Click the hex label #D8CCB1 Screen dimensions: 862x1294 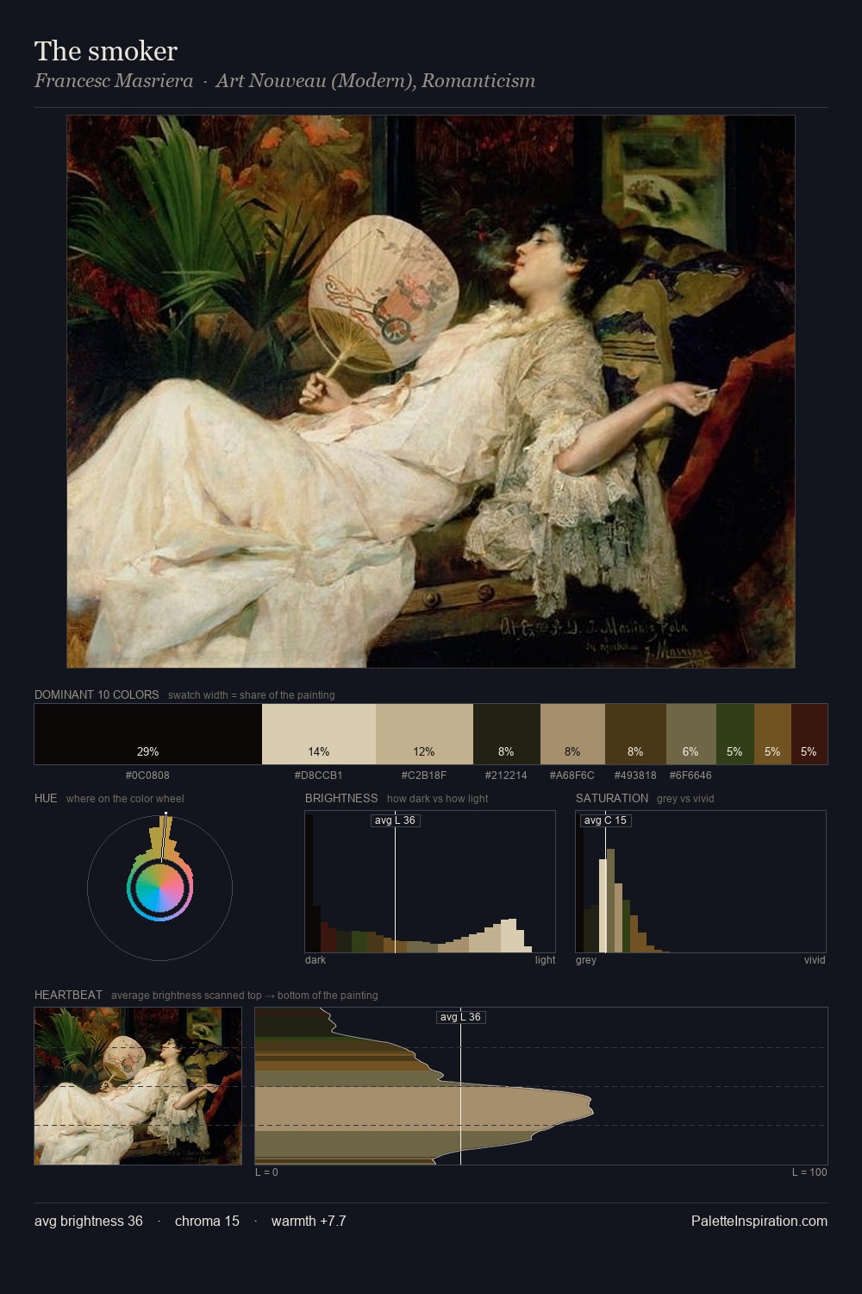click(319, 776)
